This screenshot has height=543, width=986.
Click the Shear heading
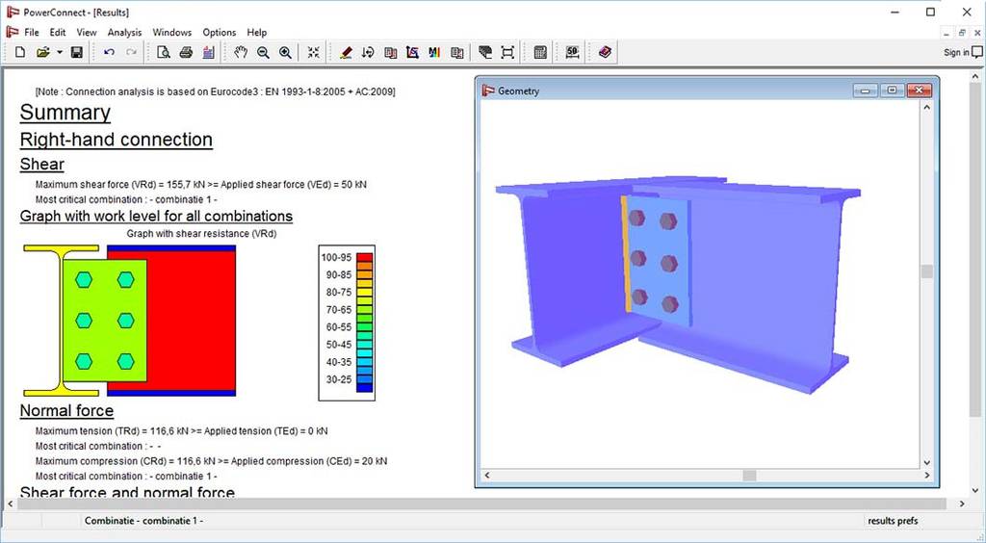pos(42,164)
